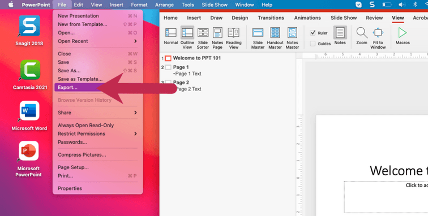Open the Zoom dialog
The width and height of the screenshot is (428, 216).
(362, 36)
